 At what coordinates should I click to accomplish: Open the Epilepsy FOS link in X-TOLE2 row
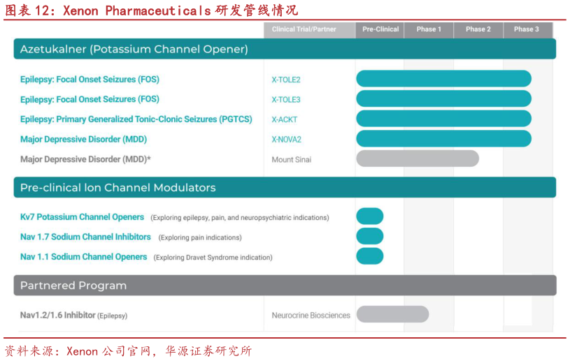click(90, 80)
